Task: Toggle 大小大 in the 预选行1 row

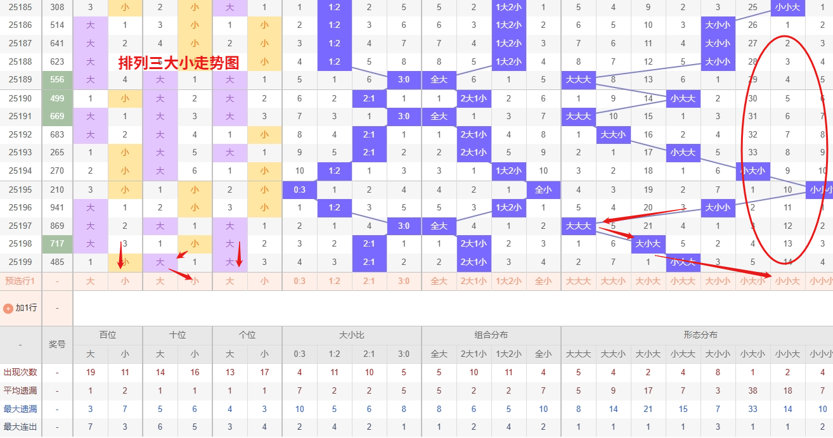Action: pos(648,281)
